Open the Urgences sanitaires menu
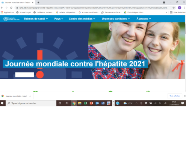 pos(116,19)
